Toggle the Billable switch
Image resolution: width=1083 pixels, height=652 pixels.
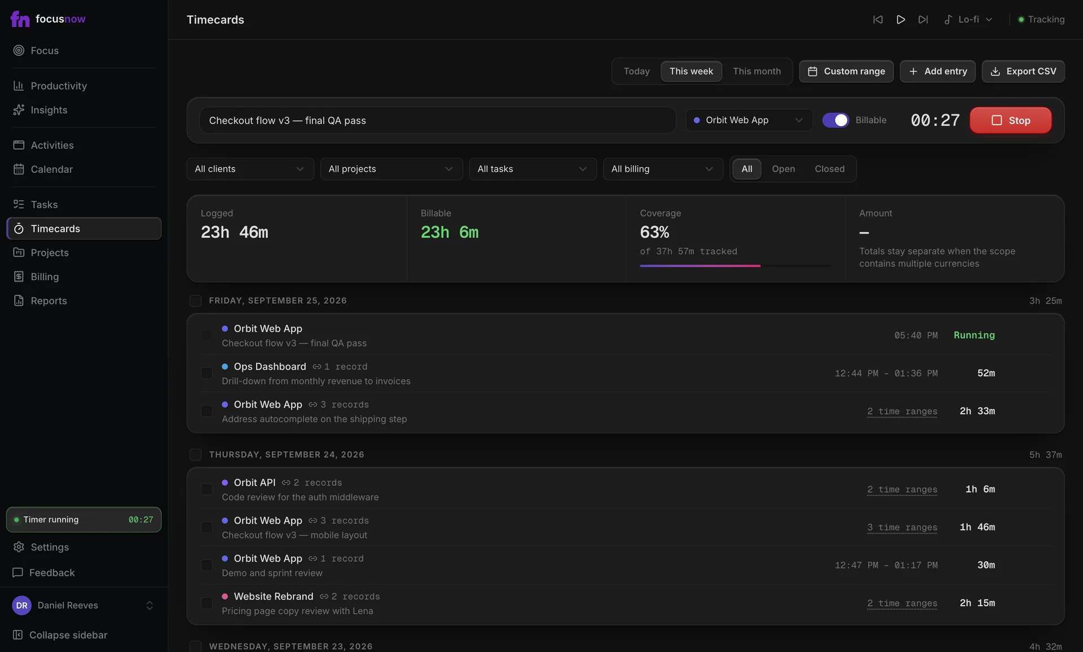[x=835, y=120]
